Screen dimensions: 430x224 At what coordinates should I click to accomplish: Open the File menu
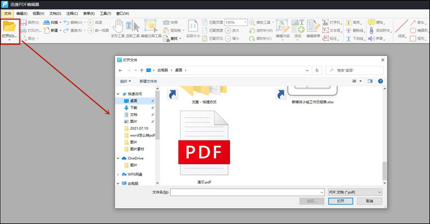click(x=7, y=13)
